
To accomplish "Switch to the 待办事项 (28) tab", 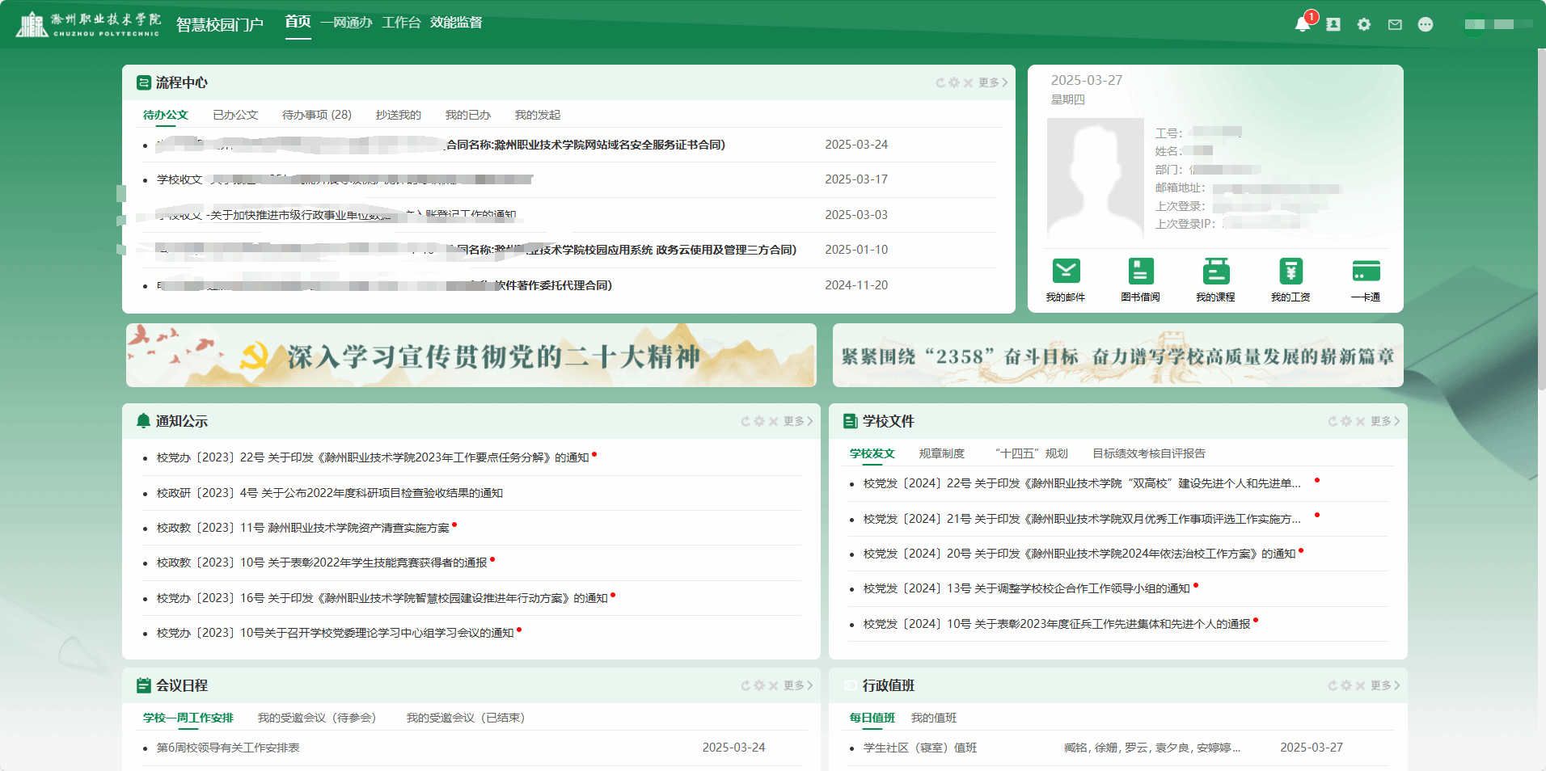I will pos(316,115).
